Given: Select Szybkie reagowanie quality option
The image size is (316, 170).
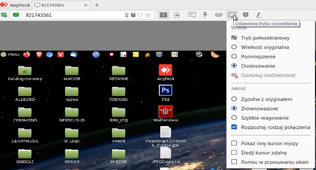Looking at the screenshot, I should pyautogui.click(x=234, y=118).
